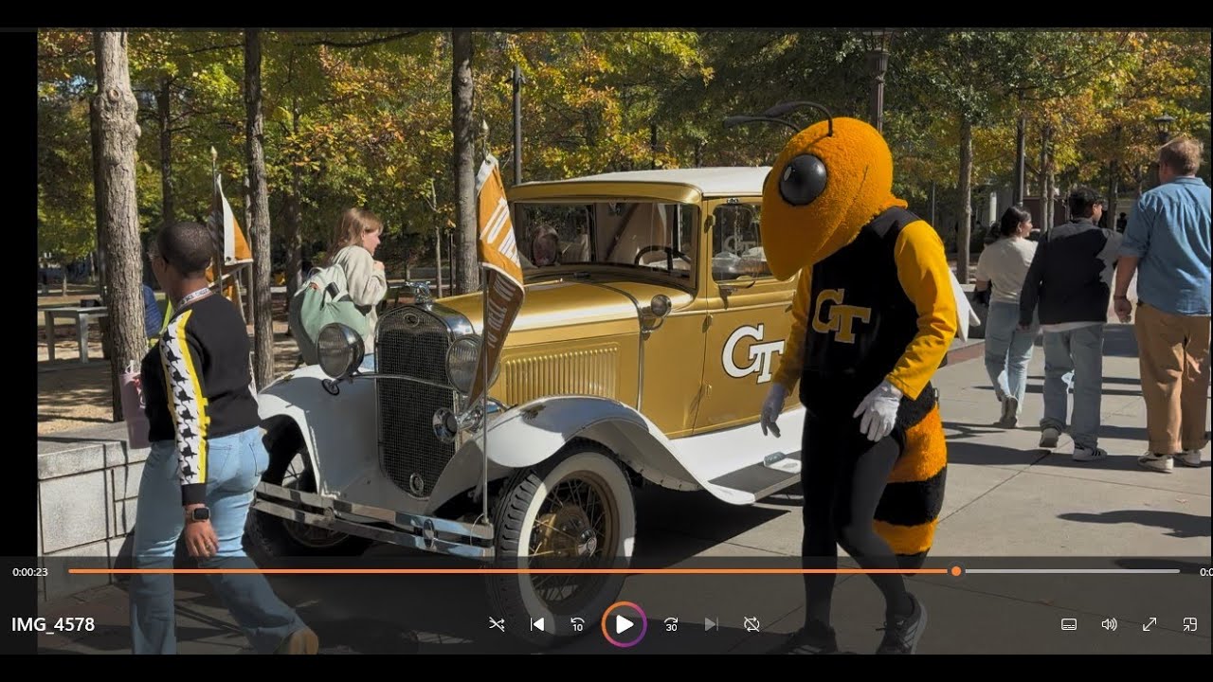This screenshot has width=1213, height=682.
Task: Open subtitles and captions options
Action: (1069, 624)
